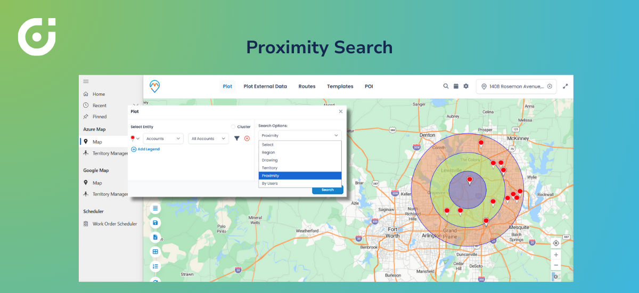Expand the map to fullscreen
639x293 pixels.
(566, 86)
